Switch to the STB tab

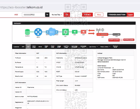pyautogui.click(x=23, y=47)
